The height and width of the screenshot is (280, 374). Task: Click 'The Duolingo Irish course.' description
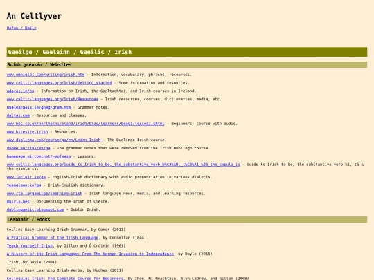[137, 140]
